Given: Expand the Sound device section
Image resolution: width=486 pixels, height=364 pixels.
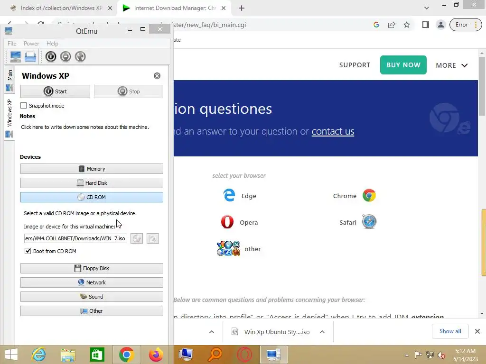Looking at the screenshot, I should [x=92, y=297].
